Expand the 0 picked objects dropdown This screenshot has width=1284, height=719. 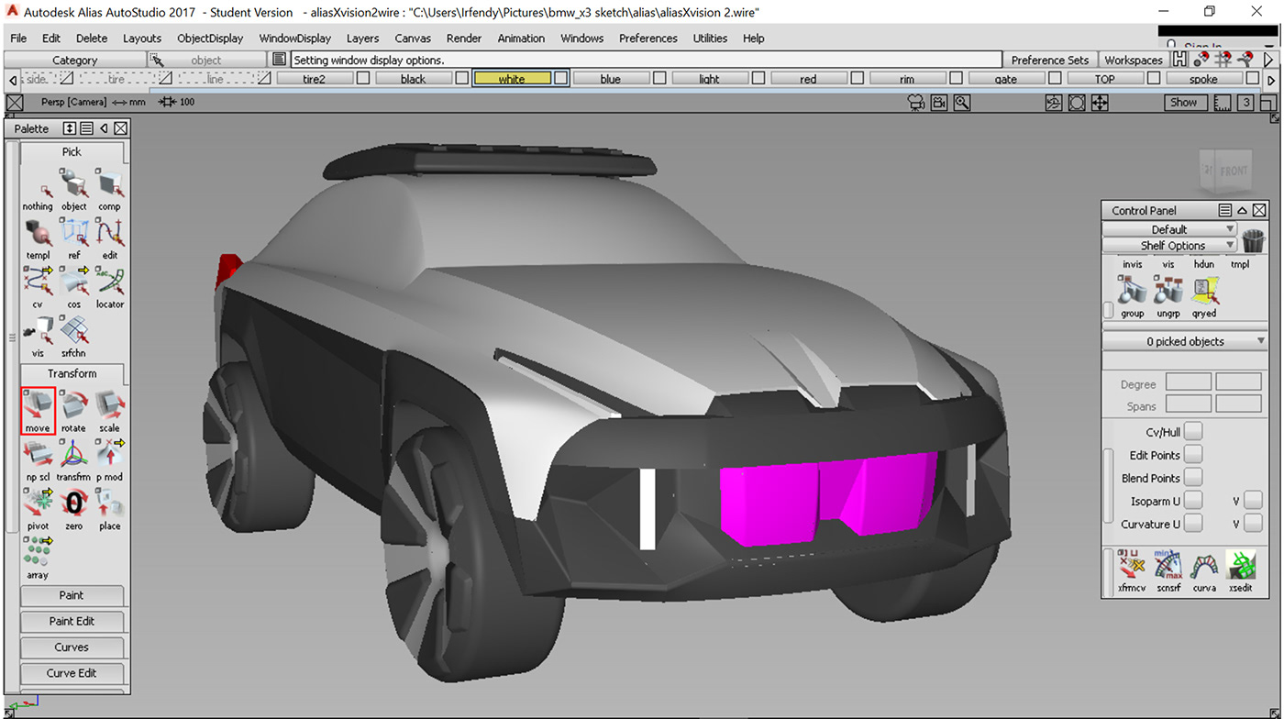pos(1185,341)
